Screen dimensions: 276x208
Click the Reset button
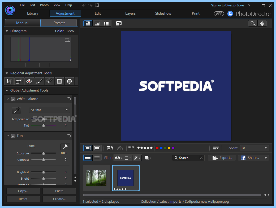tap(23, 199)
